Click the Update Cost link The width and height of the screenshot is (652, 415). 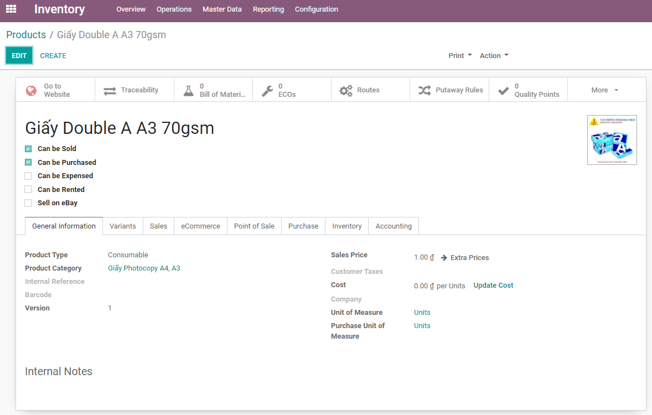[493, 286]
